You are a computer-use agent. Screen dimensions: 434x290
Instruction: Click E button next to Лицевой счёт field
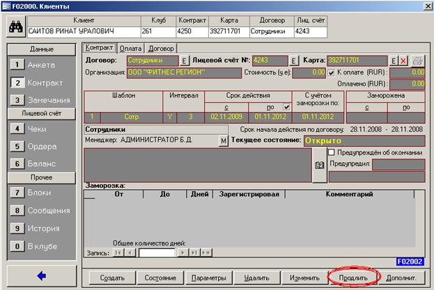click(294, 61)
